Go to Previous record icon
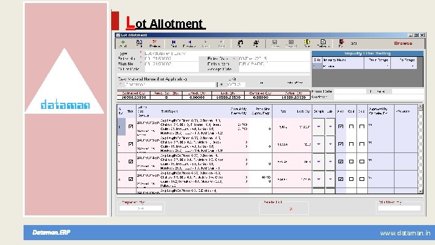Image resolution: width=435 pixels, height=245 pixels. pos(190,42)
